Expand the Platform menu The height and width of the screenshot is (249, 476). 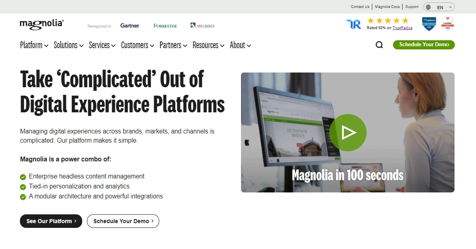(34, 45)
